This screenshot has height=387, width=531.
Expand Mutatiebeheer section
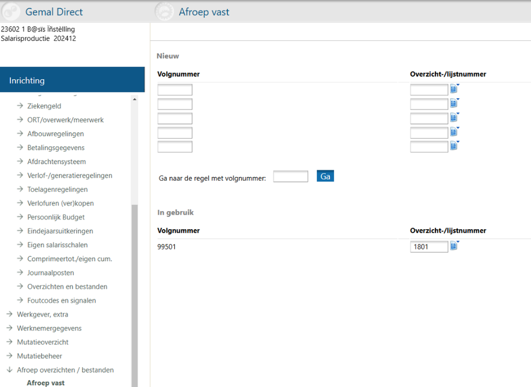pos(40,356)
